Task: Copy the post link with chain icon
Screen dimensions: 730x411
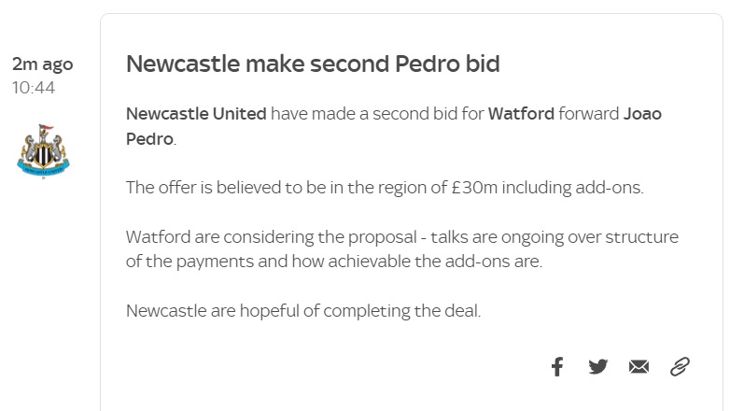Action: [680, 367]
